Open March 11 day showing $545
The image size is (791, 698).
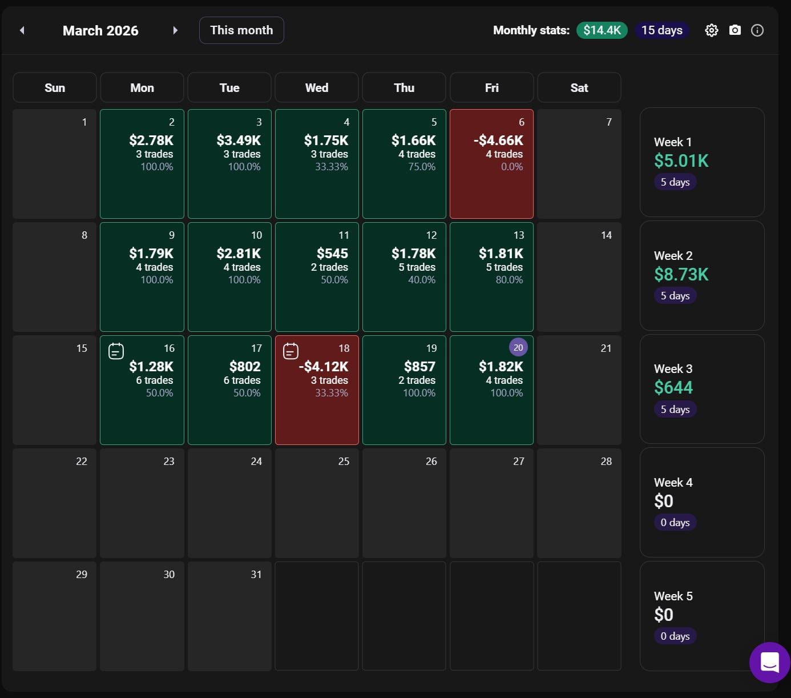pyautogui.click(x=317, y=277)
